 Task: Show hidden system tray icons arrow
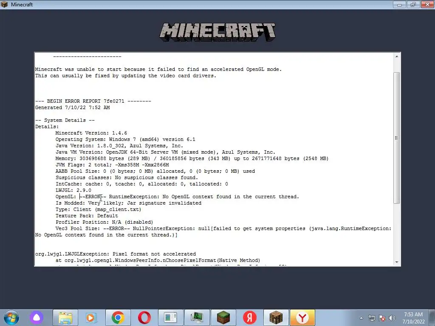click(361, 318)
